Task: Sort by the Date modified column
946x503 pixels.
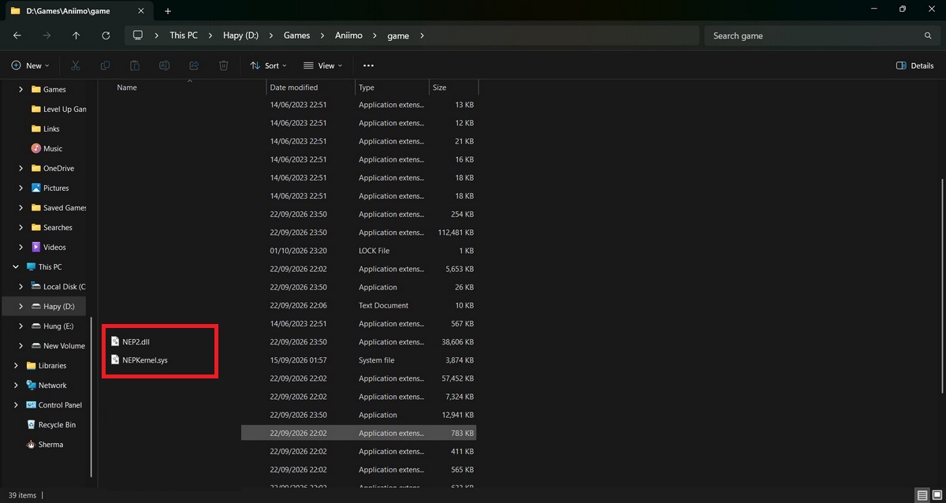Action: (311, 88)
